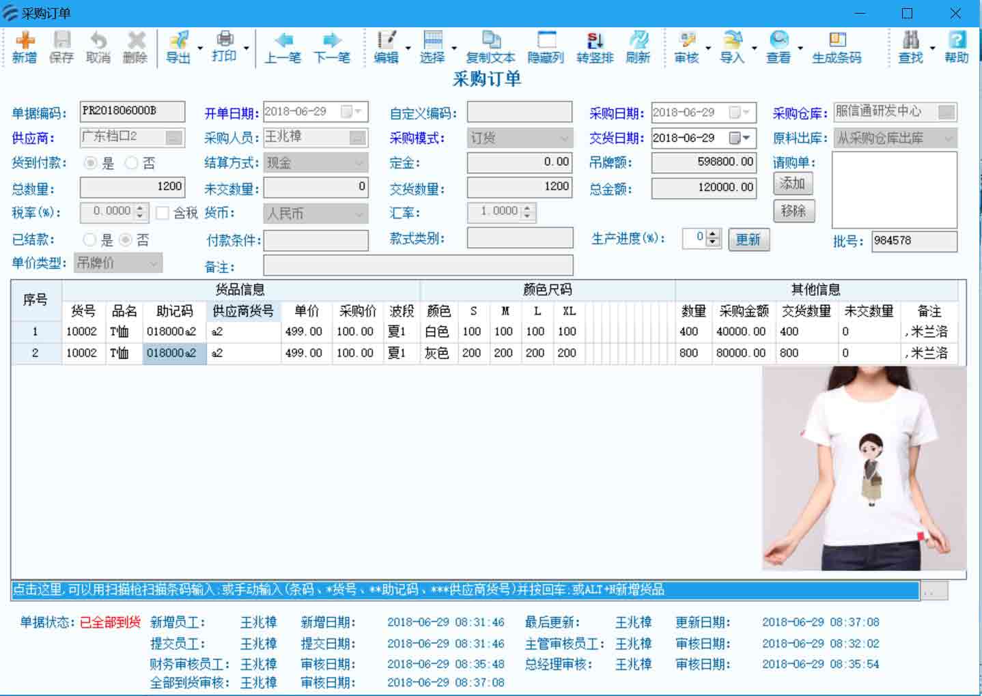Click the 删除 delete icon
The height and width of the screenshot is (696, 982).
[x=135, y=48]
